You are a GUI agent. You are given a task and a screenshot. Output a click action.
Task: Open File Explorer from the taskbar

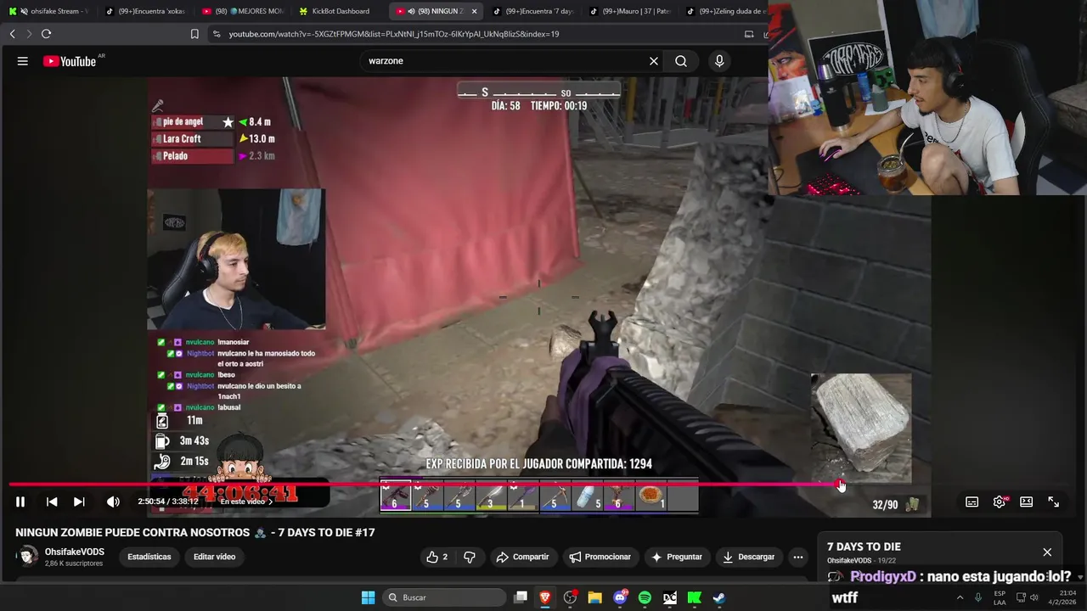[x=594, y=597]
